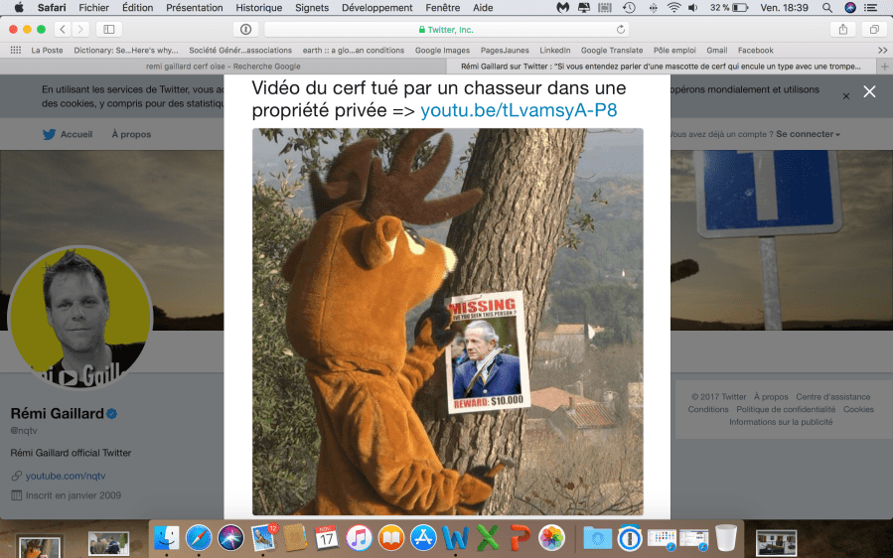
Task: Open a new tab with plus button
Action: click(884, 67)
